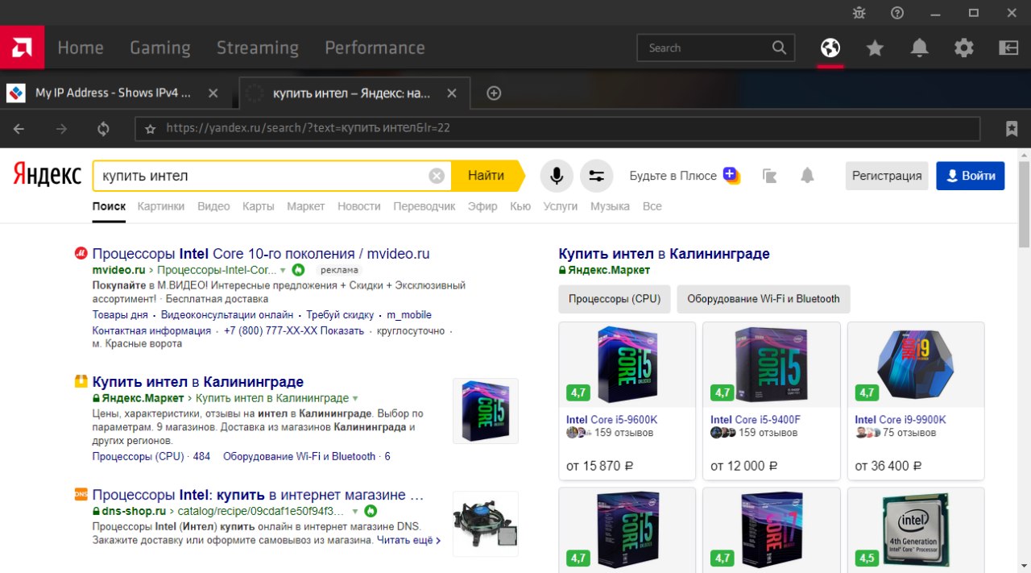Switch to the My IP Address tab
1031x573 pixels.
click(x=113, y=93)
